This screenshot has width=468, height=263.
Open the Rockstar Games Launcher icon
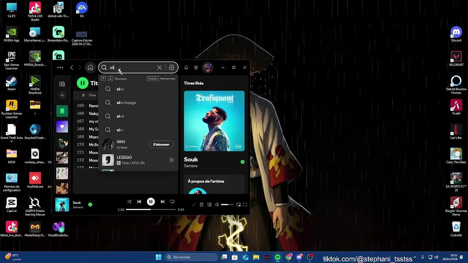point(12,110)
